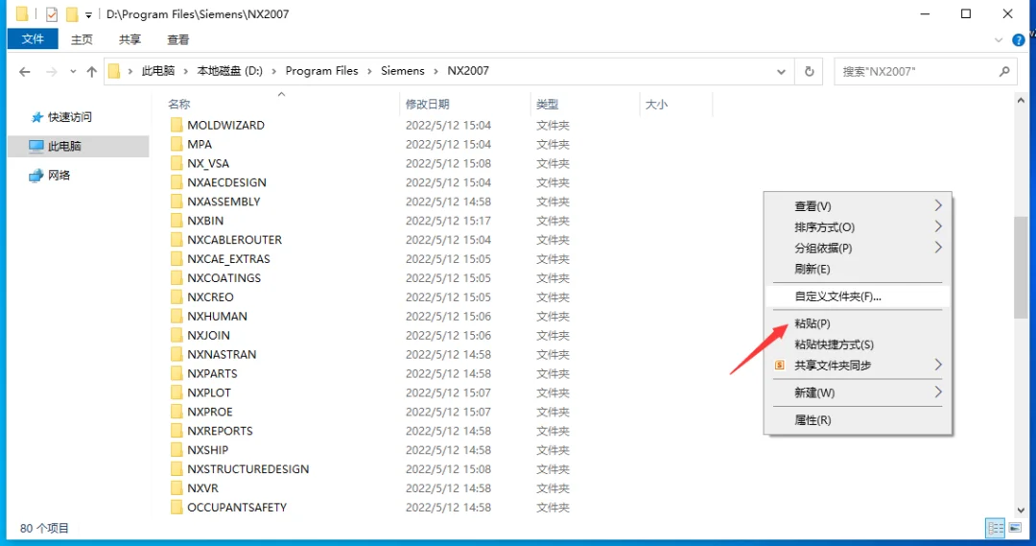This screenshot has width=1036, height=546.
Task: Open 共享文件夹同步 submenu
Action: tap(858, 365)
